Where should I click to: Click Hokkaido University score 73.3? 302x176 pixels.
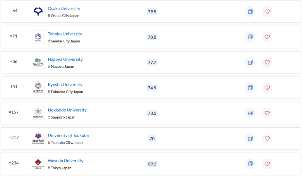[152, 113]
